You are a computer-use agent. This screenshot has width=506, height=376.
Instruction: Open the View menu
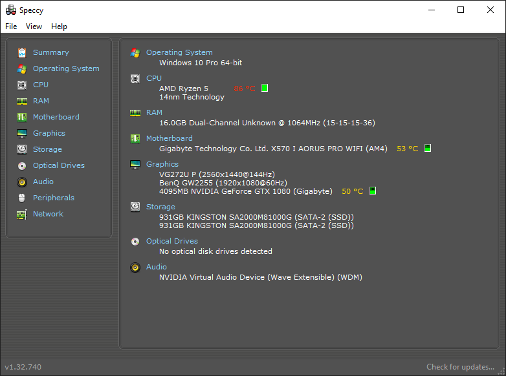pyautogui.click(x=34, y=26)
